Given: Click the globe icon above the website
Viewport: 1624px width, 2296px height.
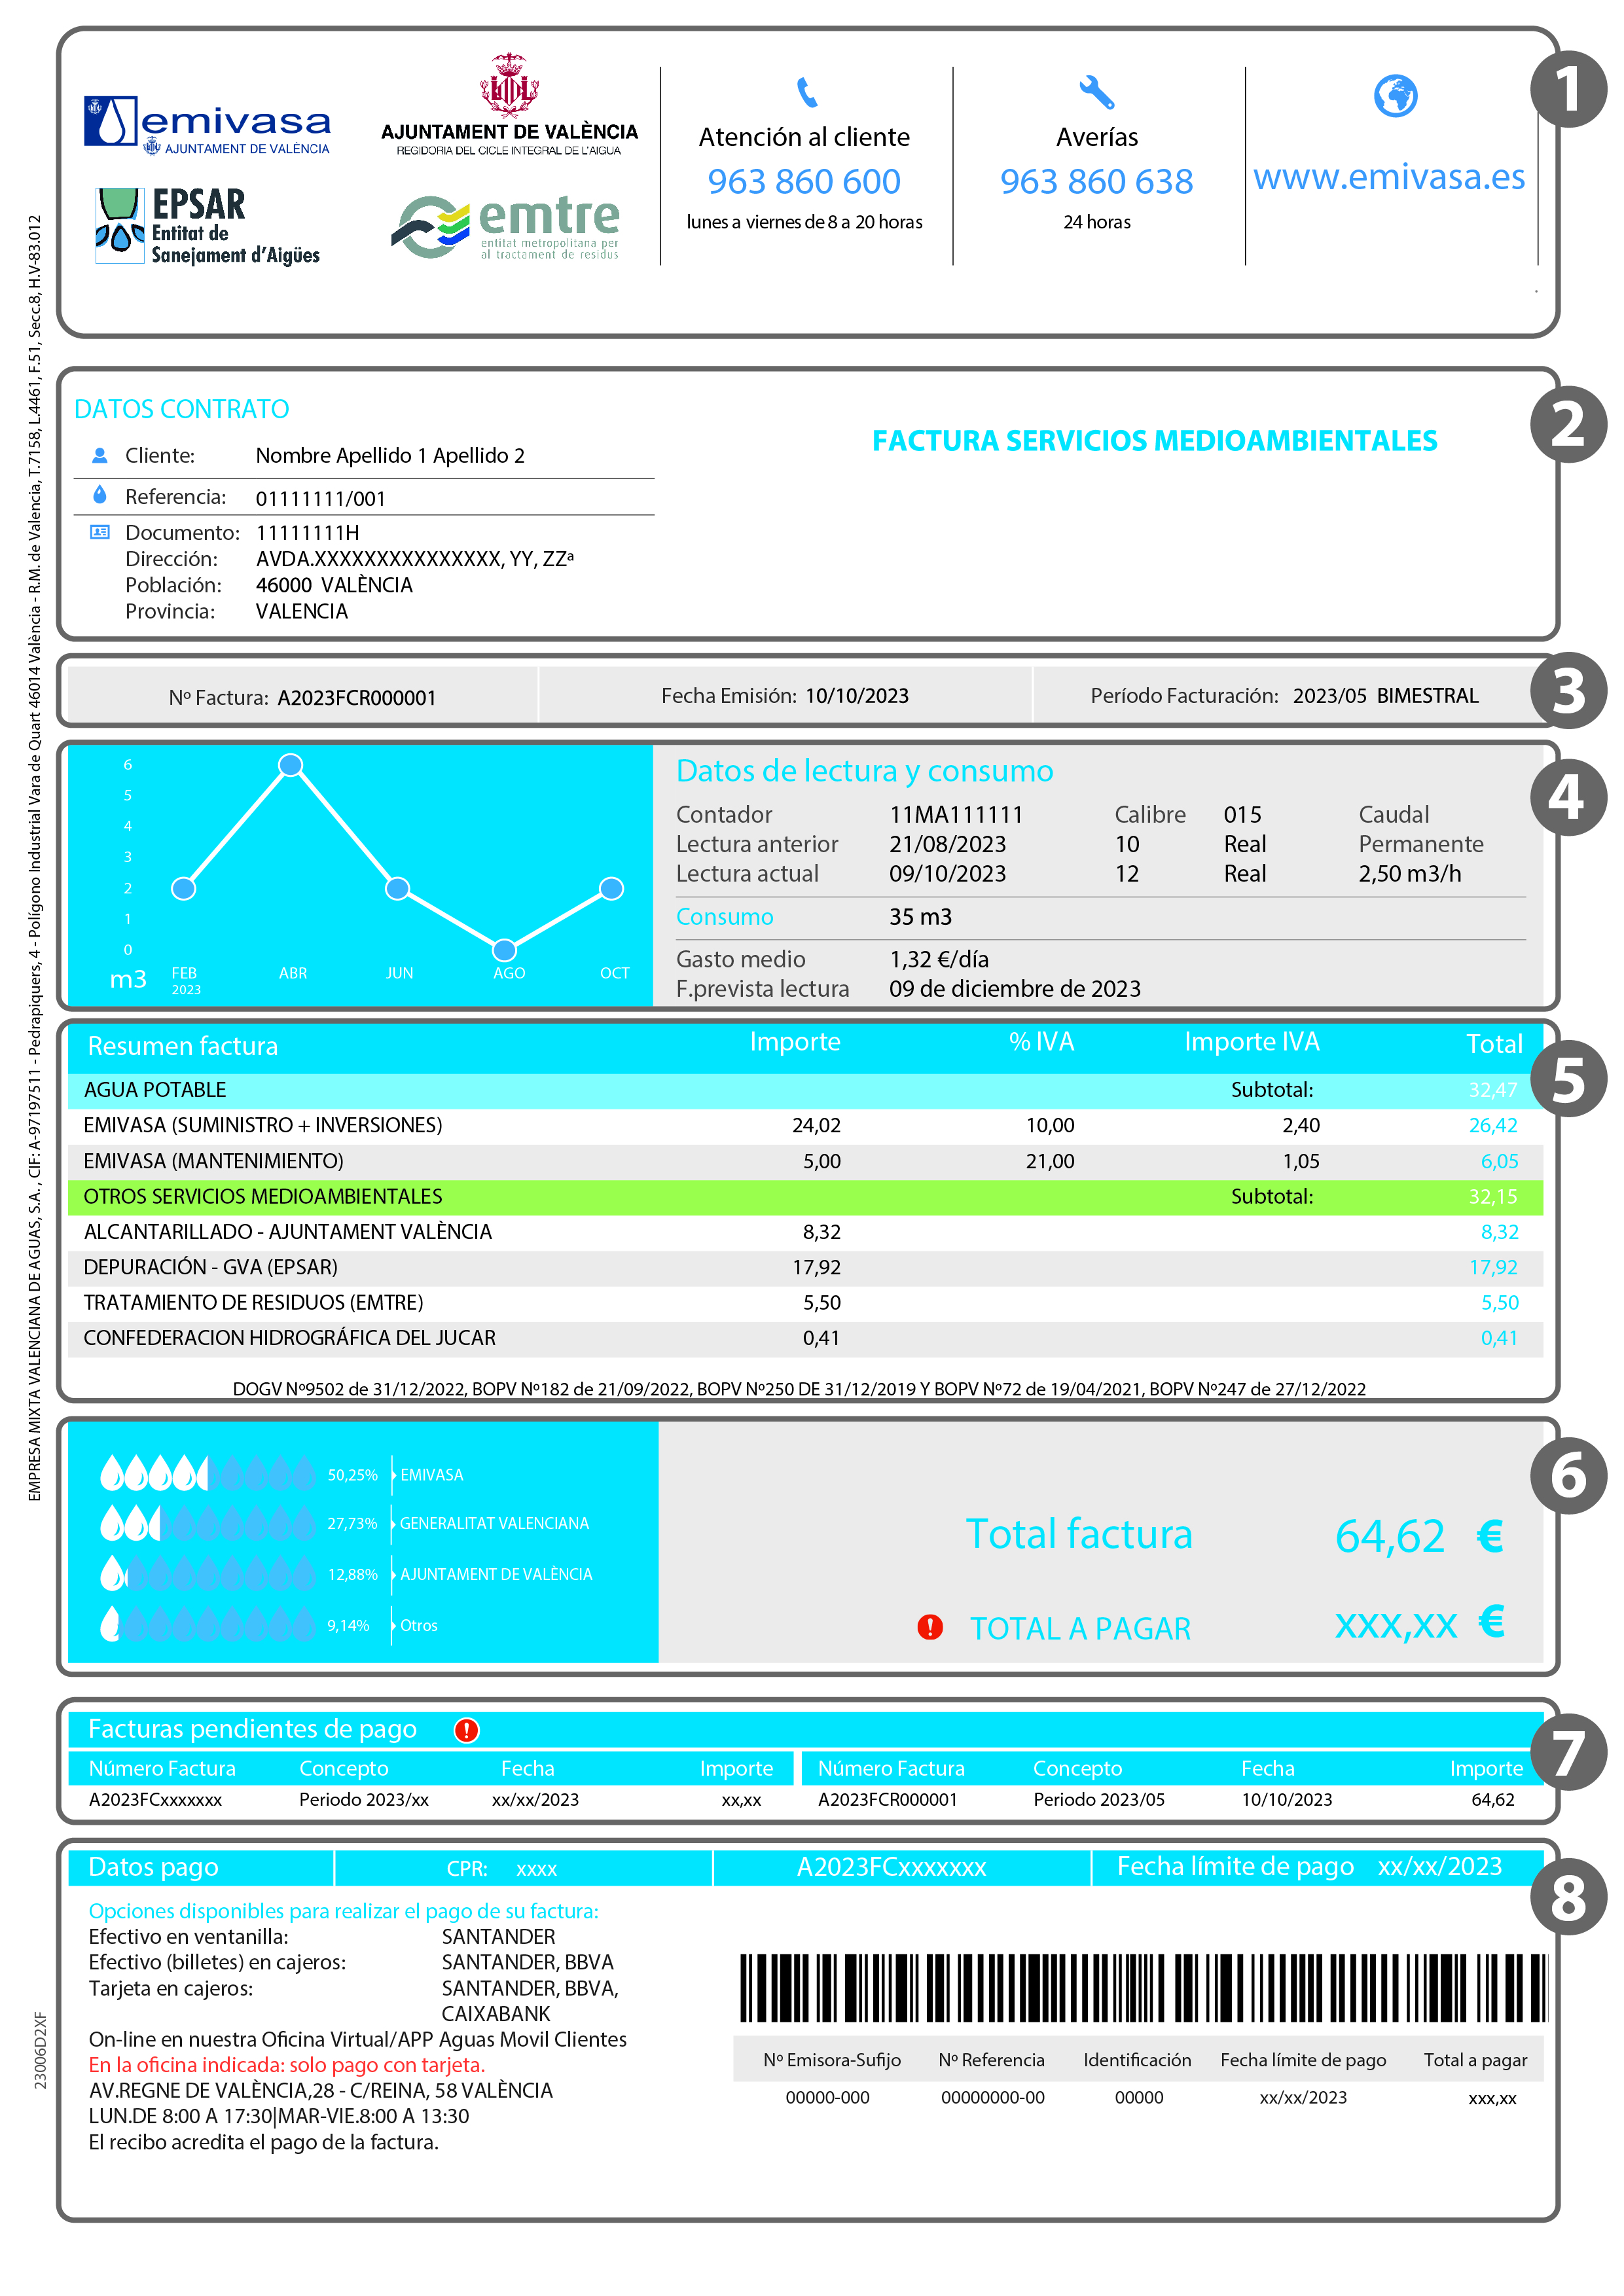Looking at the screenshot, I should pos(1395,96).
